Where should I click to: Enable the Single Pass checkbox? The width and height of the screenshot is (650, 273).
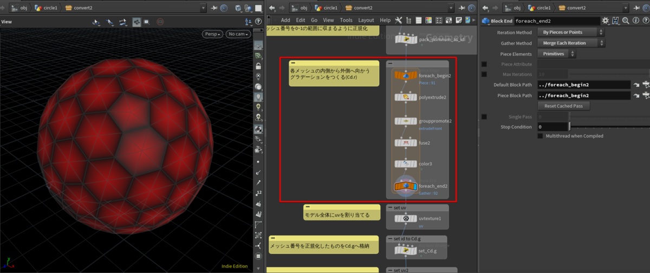tap(484, 116)
